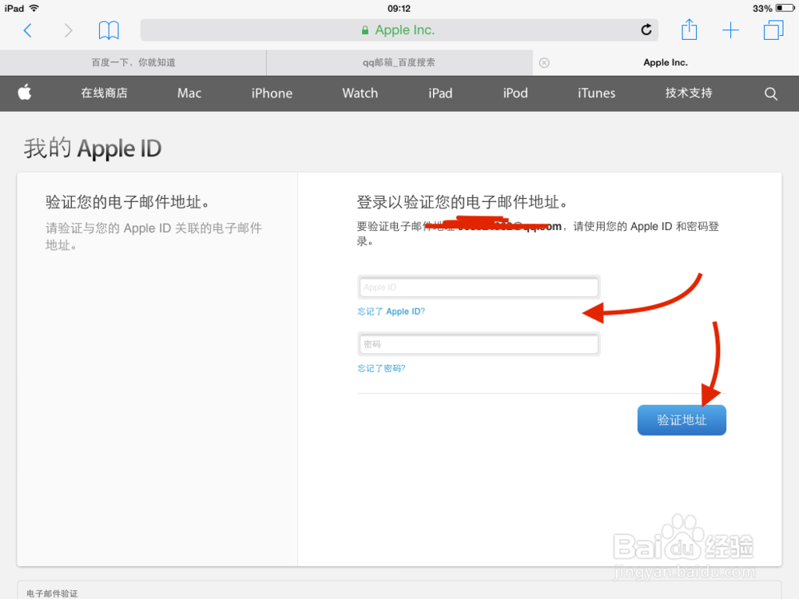Open the bookmarks book icon
The width and height of the screenshot is (799, 599).
109,30
